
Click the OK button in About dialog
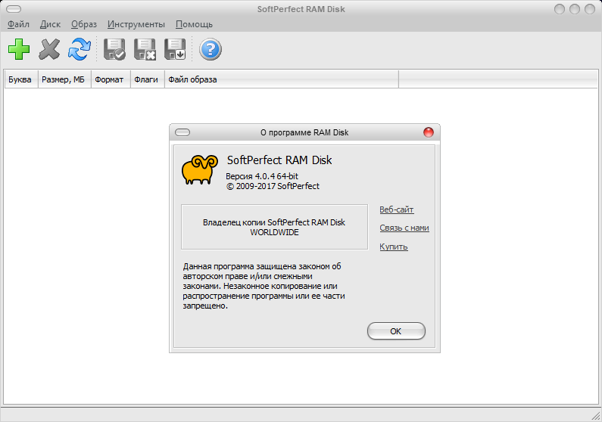pyautogui.click(x=396, y=330)
